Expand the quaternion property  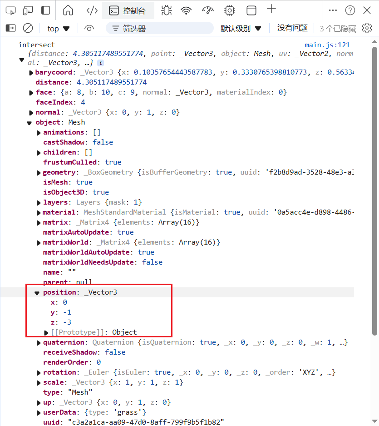point(39,343)
